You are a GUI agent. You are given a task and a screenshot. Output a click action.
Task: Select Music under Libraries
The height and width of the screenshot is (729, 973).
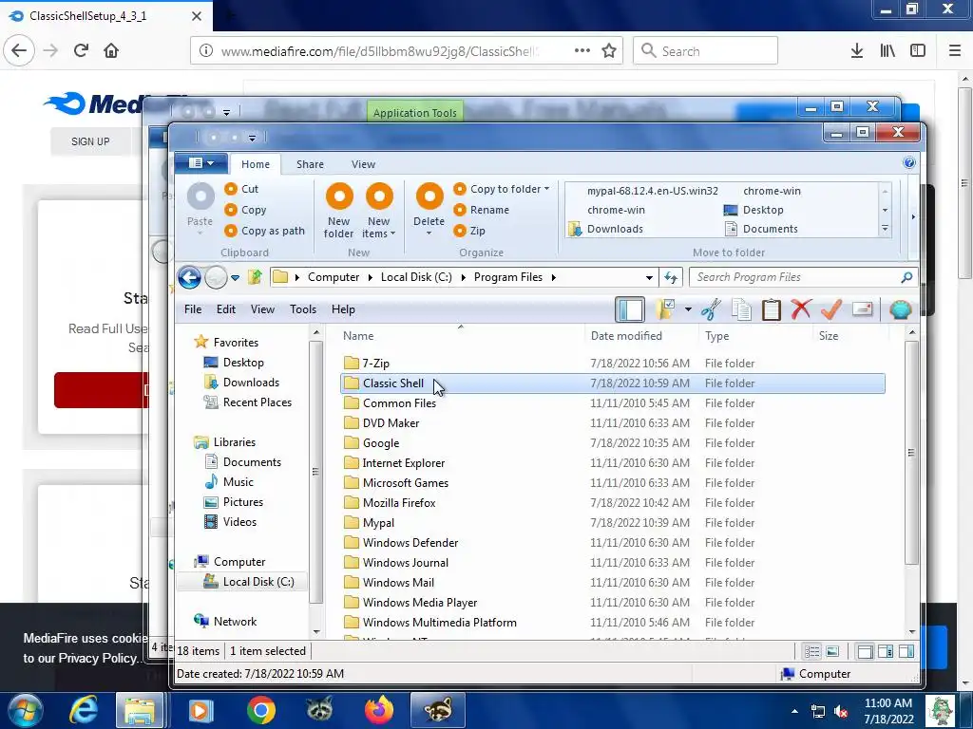tap(238, 482)
